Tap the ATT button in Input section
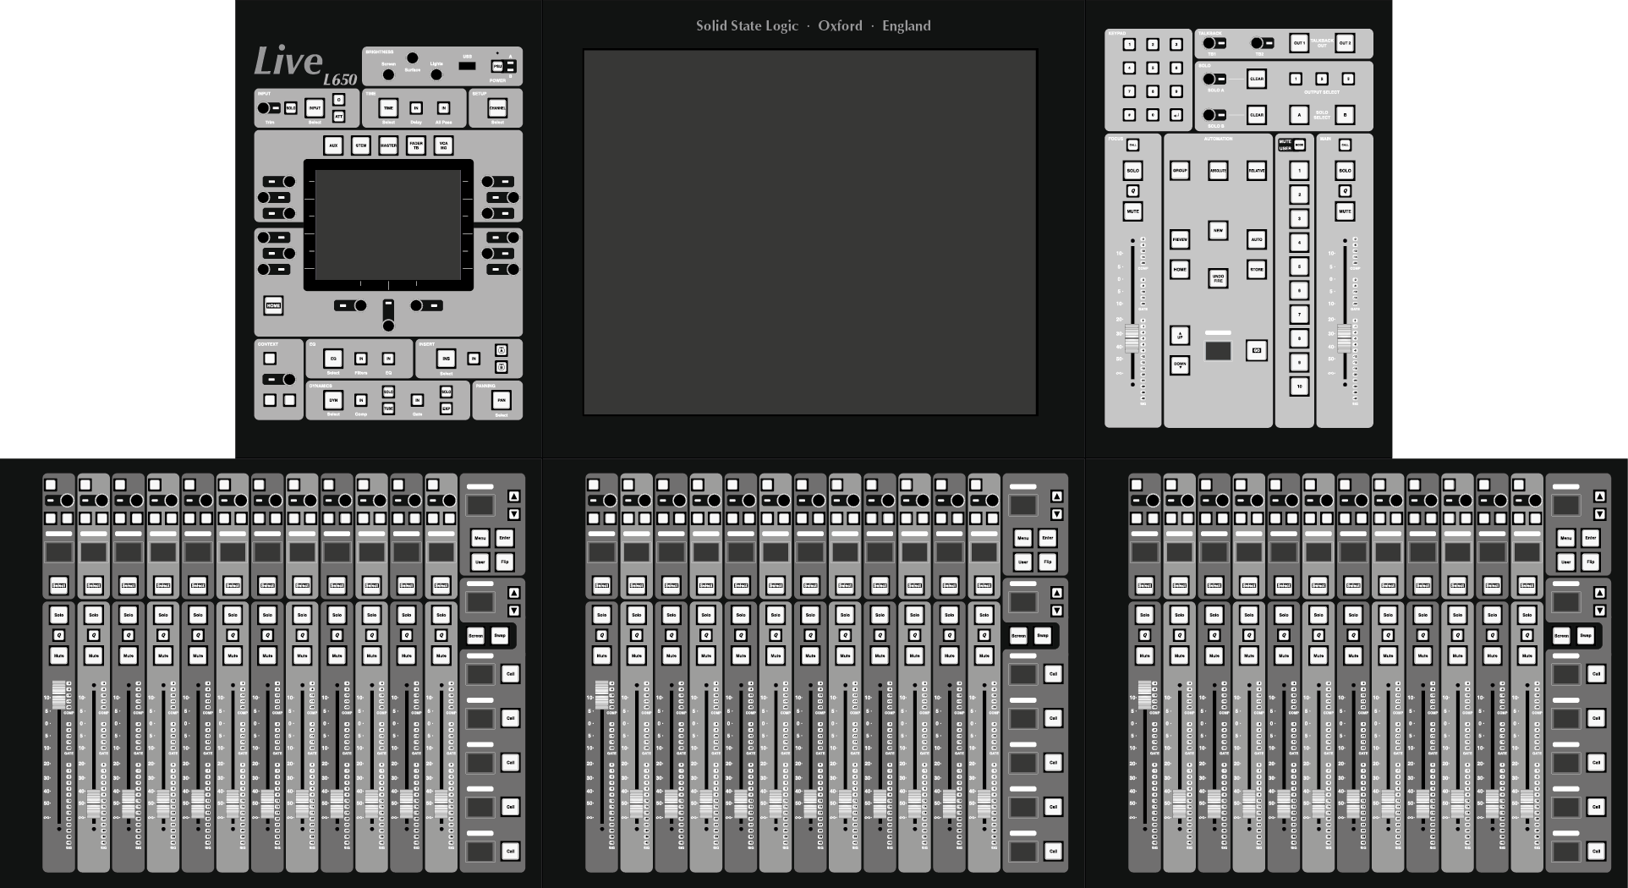Viewport: 1628px width, 888px height. [x=339, y=116]
